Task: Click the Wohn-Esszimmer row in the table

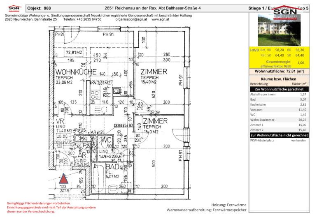Action: 279,120
